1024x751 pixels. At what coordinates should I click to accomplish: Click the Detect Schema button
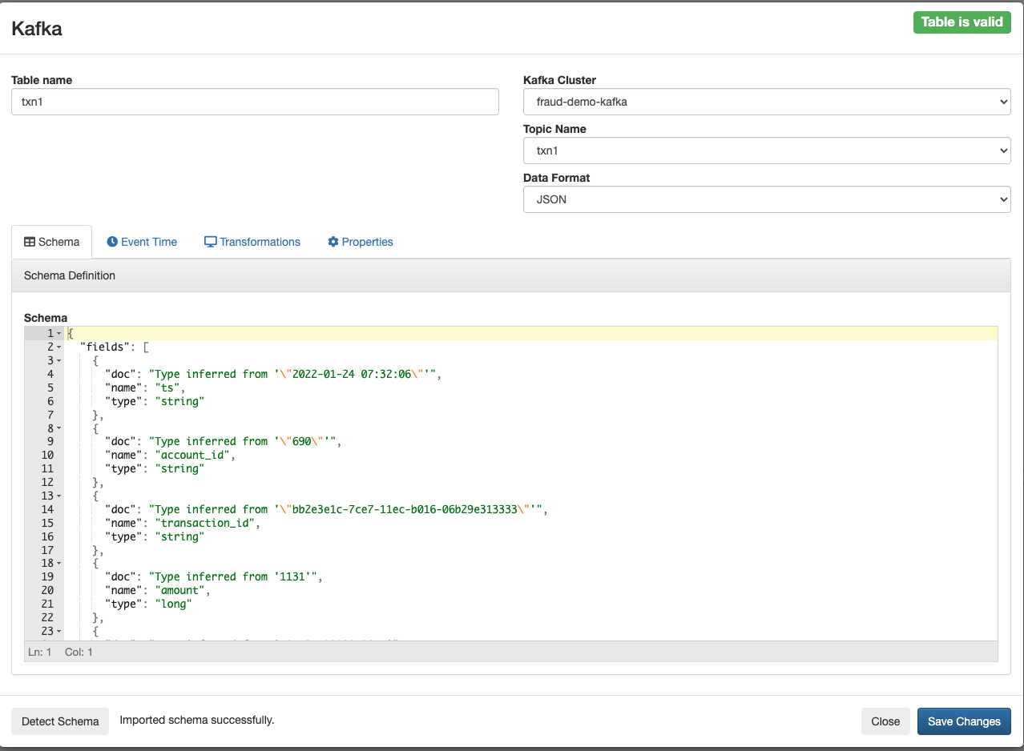tap(60, 721)
